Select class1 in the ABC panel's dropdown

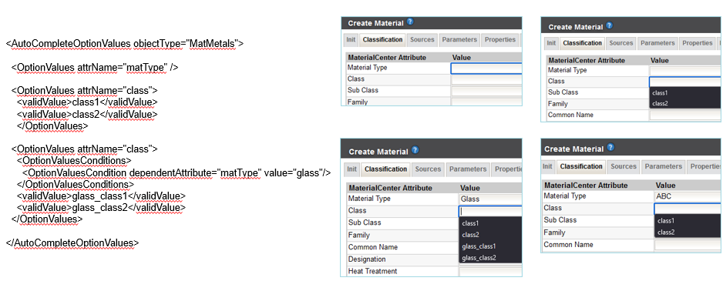coord(687,221)
